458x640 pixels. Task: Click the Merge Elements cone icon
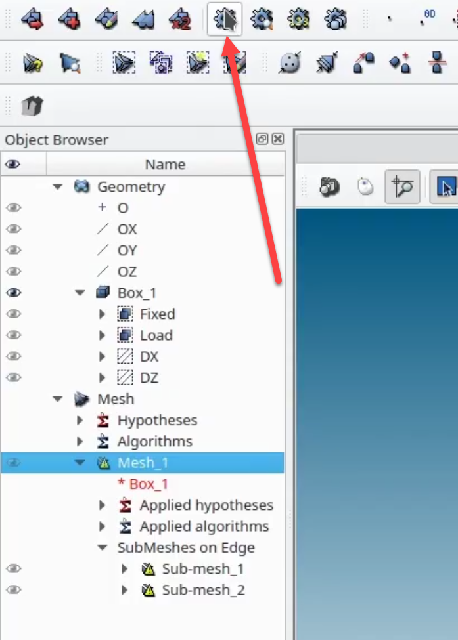(x=327, y=62)
